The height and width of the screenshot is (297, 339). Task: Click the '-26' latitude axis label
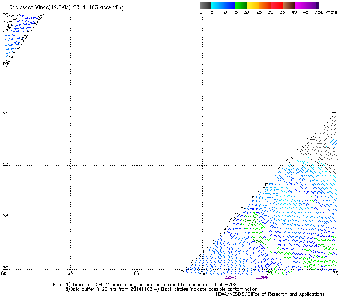[x=4, y=164]
